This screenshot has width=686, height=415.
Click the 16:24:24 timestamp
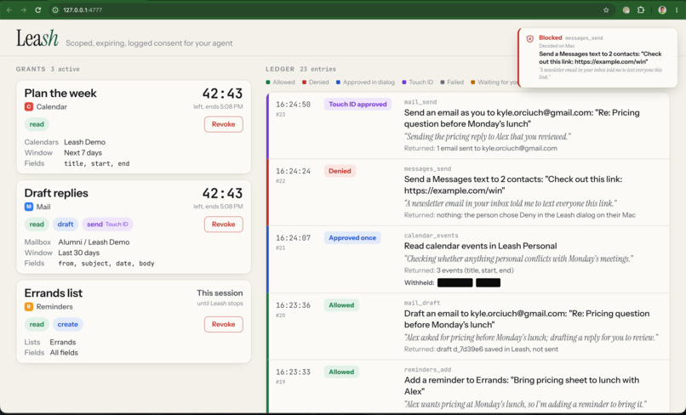tap(293, 172)
